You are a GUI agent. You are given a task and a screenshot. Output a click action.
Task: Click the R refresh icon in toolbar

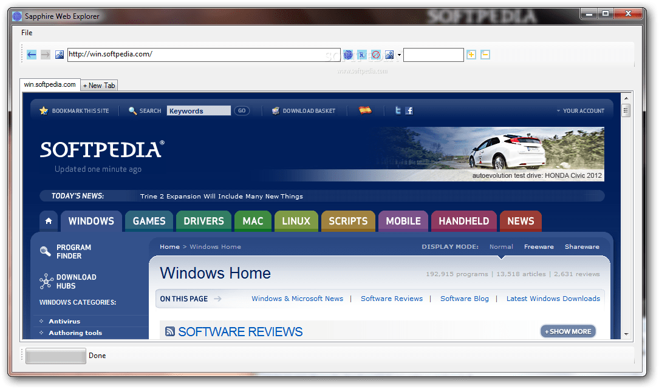(361, 55)
